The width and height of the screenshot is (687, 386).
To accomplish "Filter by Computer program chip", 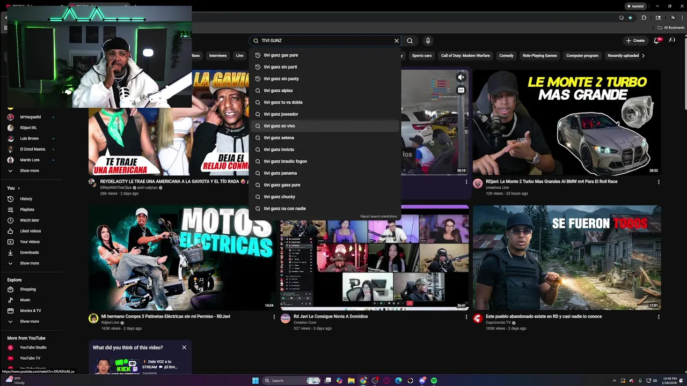I will pyautogui.click(x=582, y=56).
